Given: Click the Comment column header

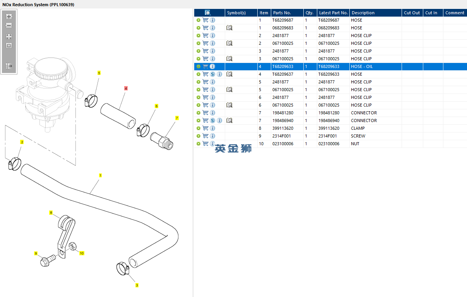Looking at the screenshot, I should 455,13.
